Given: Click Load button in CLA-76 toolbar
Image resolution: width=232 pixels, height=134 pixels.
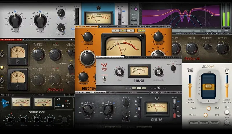Looking at the screenshot, I should [x=169, y=93].
